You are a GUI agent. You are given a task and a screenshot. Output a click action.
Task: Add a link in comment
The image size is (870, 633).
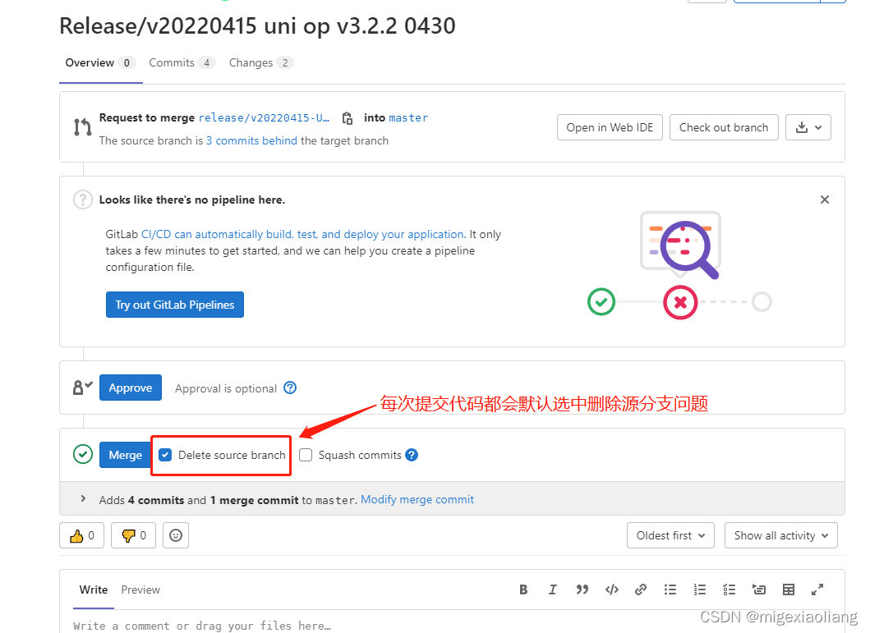point(641,589)
